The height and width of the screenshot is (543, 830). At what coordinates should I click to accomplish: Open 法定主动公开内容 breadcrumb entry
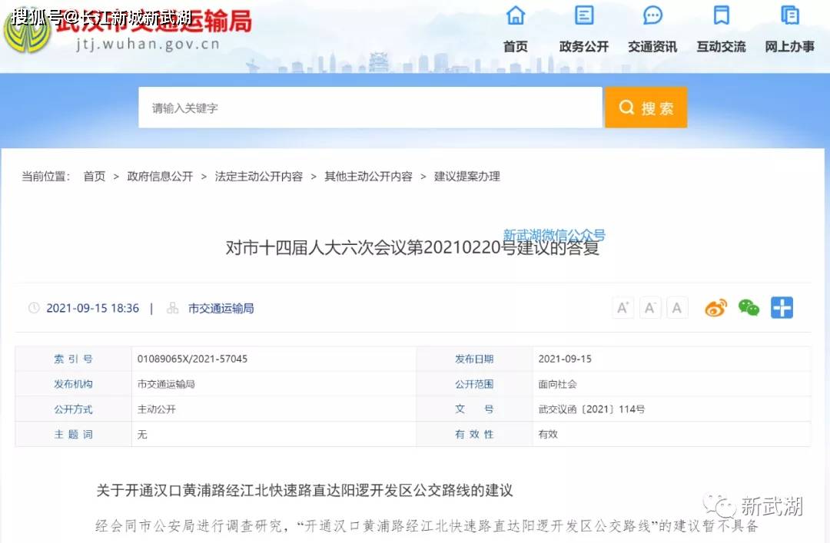[257, 176]
